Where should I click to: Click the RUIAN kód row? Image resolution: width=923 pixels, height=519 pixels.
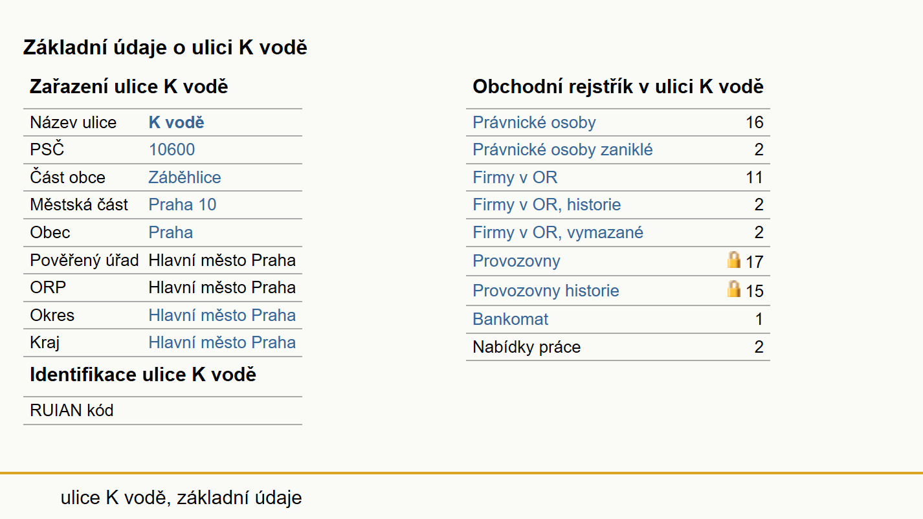(x=162, y=410)
